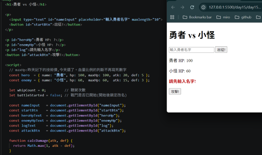Viewport: 262px width, 155px height.
Task: Open the github bookmark folder
Action: [x=243, y=17]
